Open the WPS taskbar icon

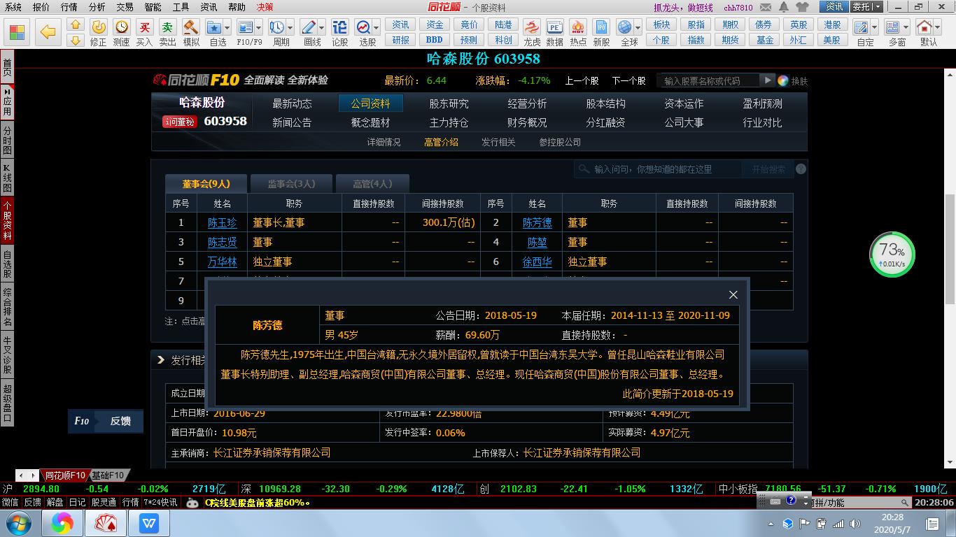[148, 523]
